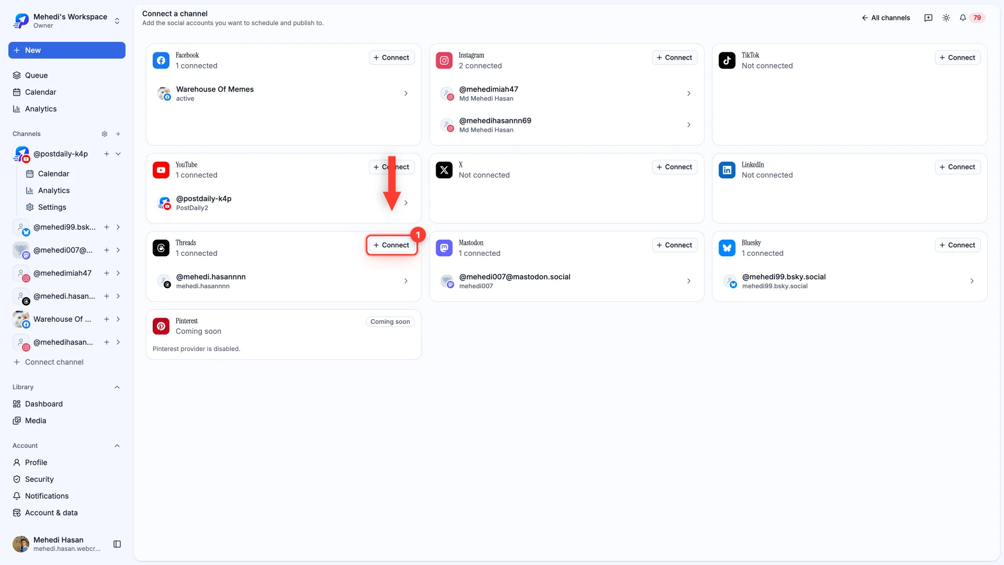Open channels settings gear icon in sidebar
The width and height of the screenshot is (1004, 565).
(105, 134)
